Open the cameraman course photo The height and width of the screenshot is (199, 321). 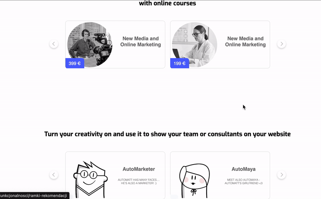(89, 44)
